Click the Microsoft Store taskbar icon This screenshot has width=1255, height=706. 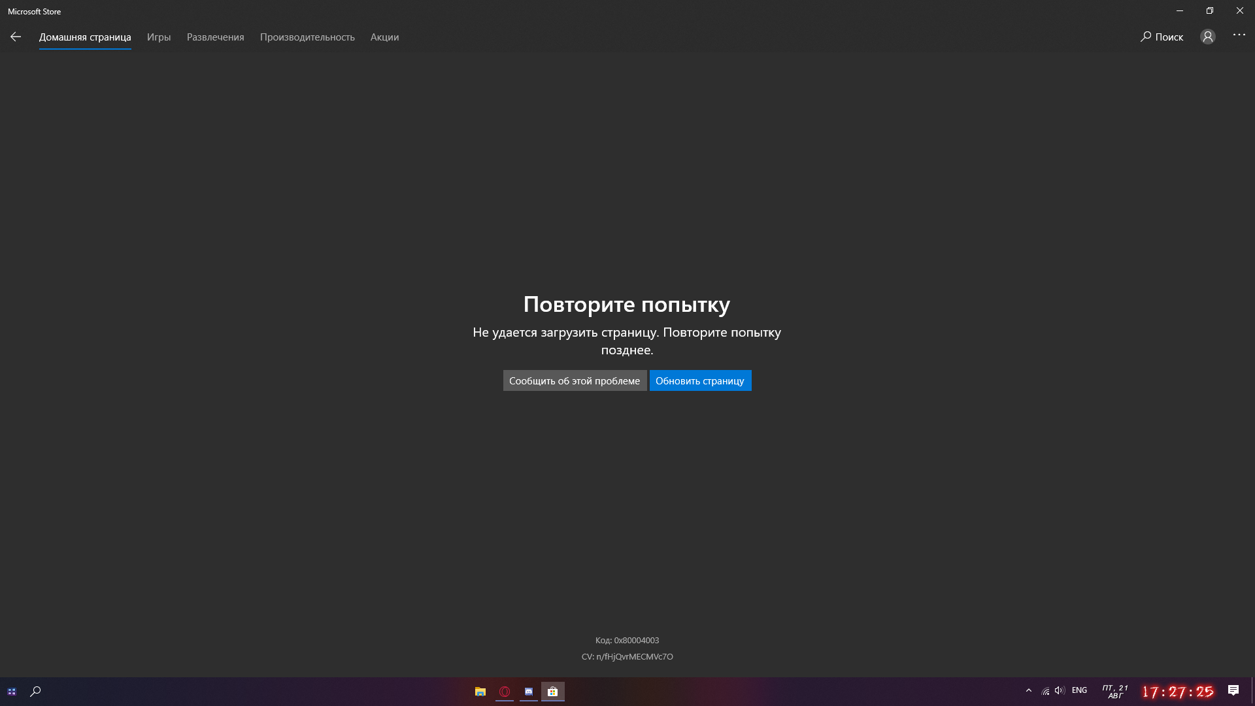pyautogui.click(x=553, y=692)
